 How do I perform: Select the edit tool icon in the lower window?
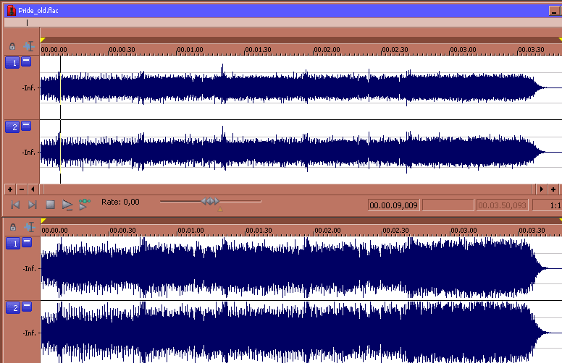(x=30, y=227)
